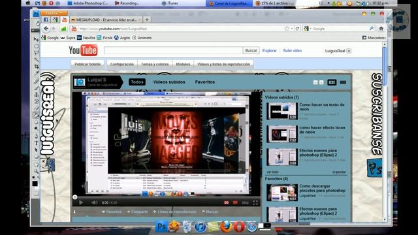418x235 pixels.
Task: Select Photoshop Zoom tool behind browser
Action: coord(37,171)
